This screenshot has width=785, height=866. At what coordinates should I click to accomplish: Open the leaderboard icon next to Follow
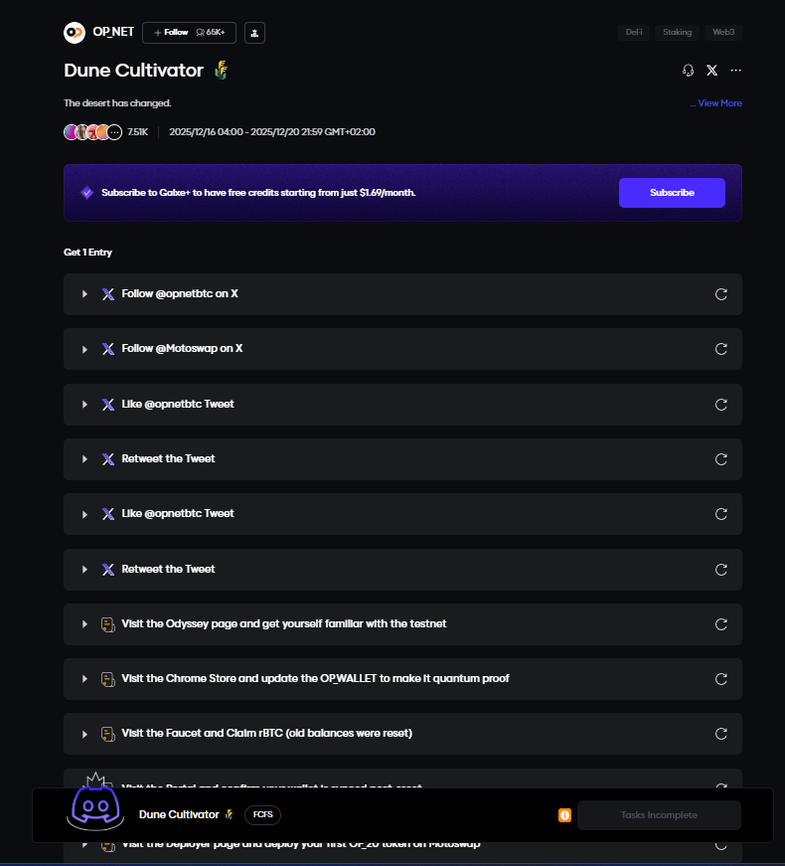point(254,33)
